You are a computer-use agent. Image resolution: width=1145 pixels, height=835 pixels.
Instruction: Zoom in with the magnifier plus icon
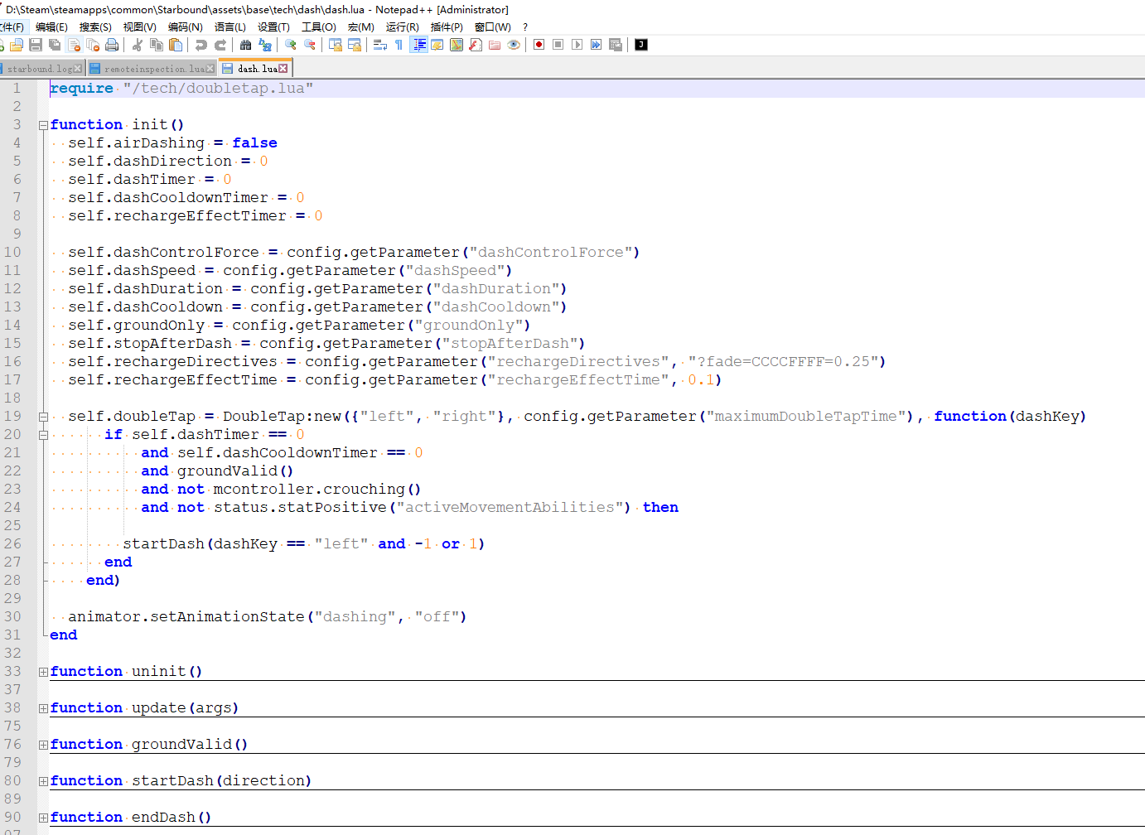[x=291, y=45]
